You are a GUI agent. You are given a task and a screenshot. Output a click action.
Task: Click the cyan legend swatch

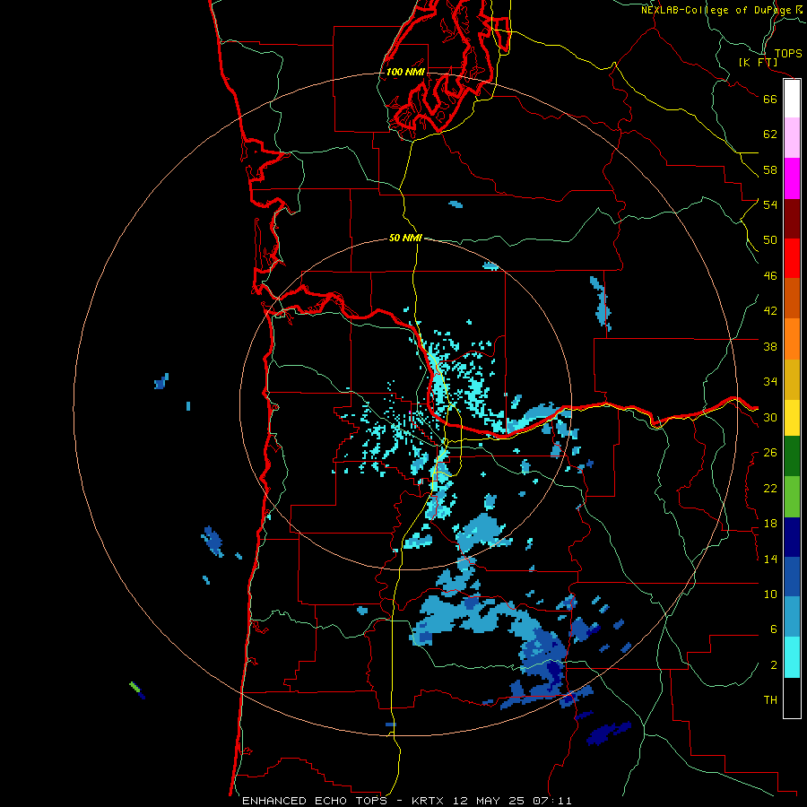click(x=792, y=657)
